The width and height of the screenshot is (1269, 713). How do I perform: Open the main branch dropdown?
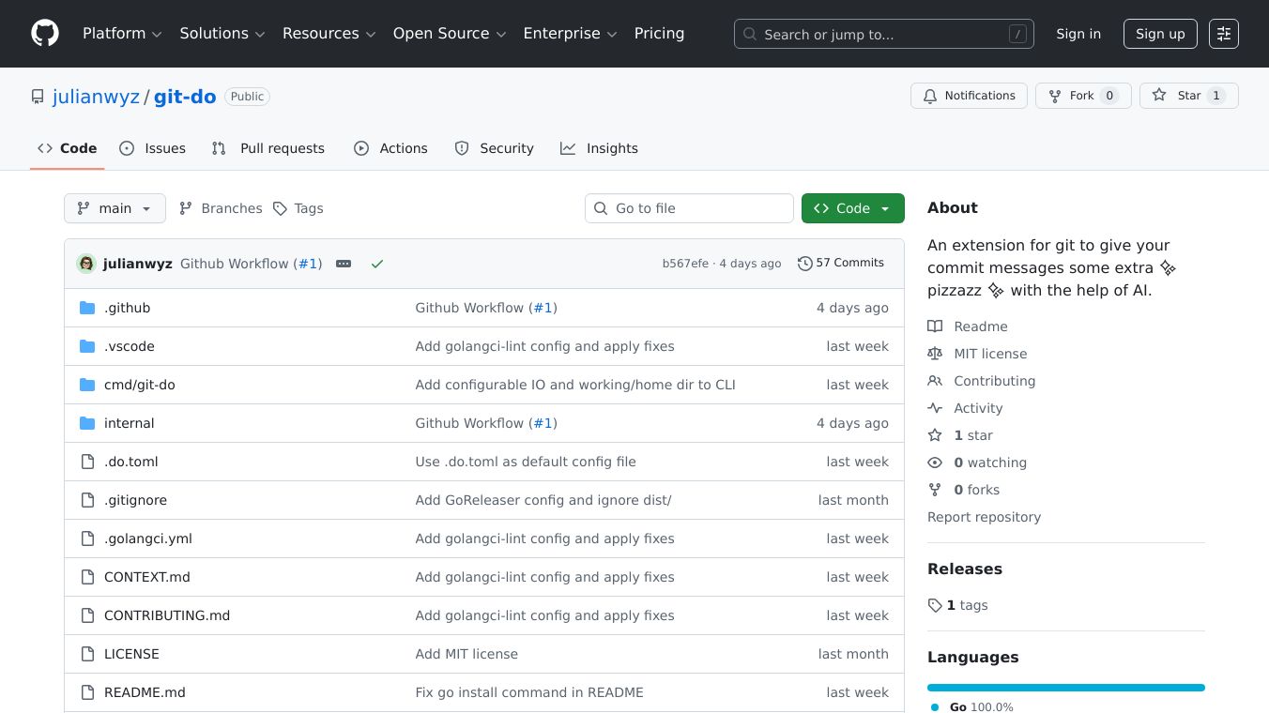tap(115, 208)
